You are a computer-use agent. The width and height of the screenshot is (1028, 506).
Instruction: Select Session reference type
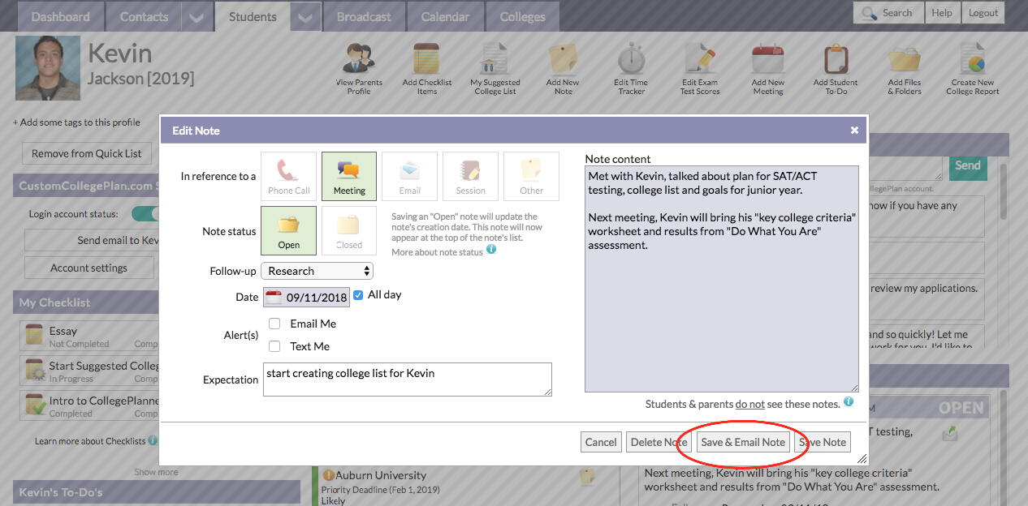pos(471,176)
